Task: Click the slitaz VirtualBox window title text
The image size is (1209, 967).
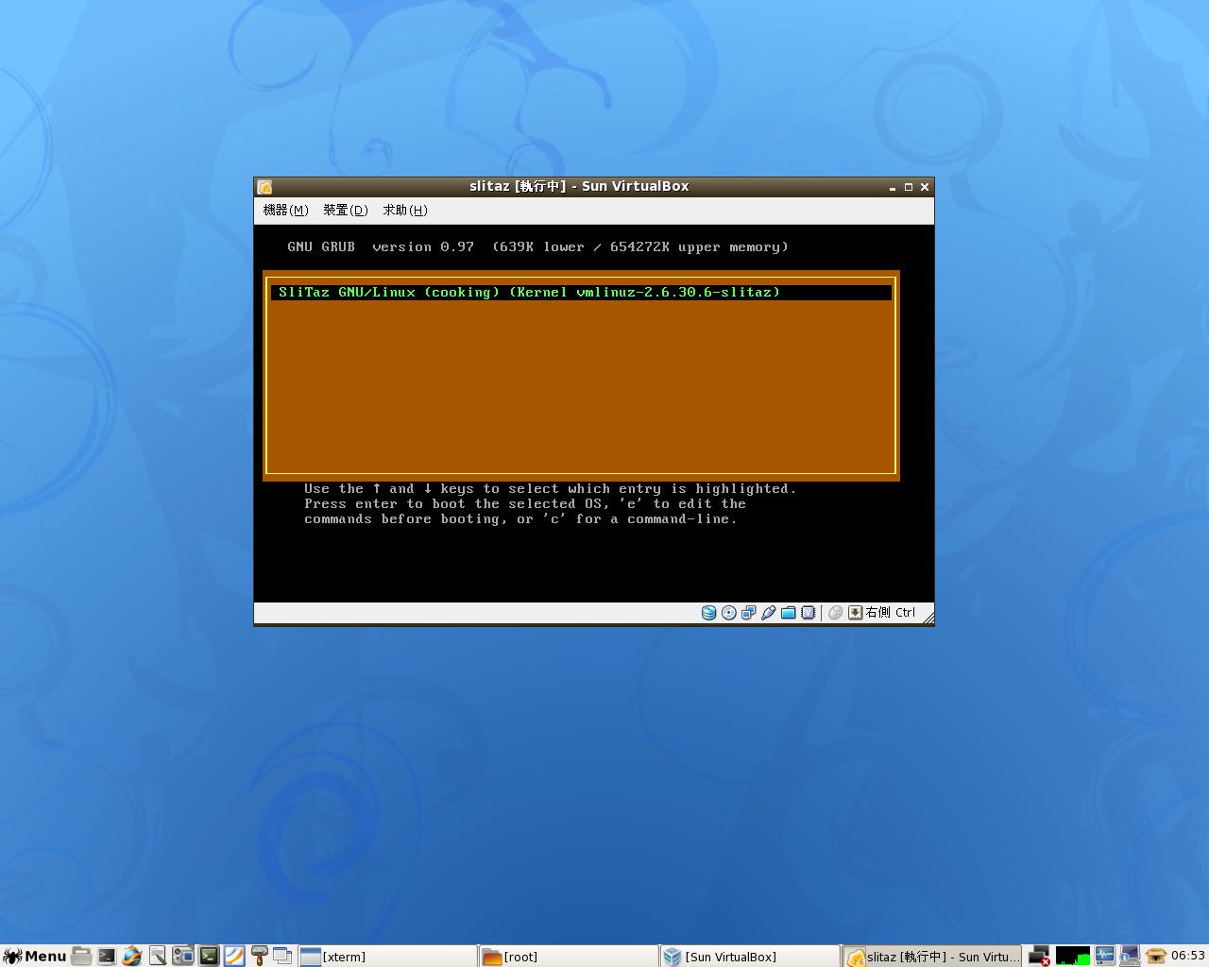Action: pos(579,187)
